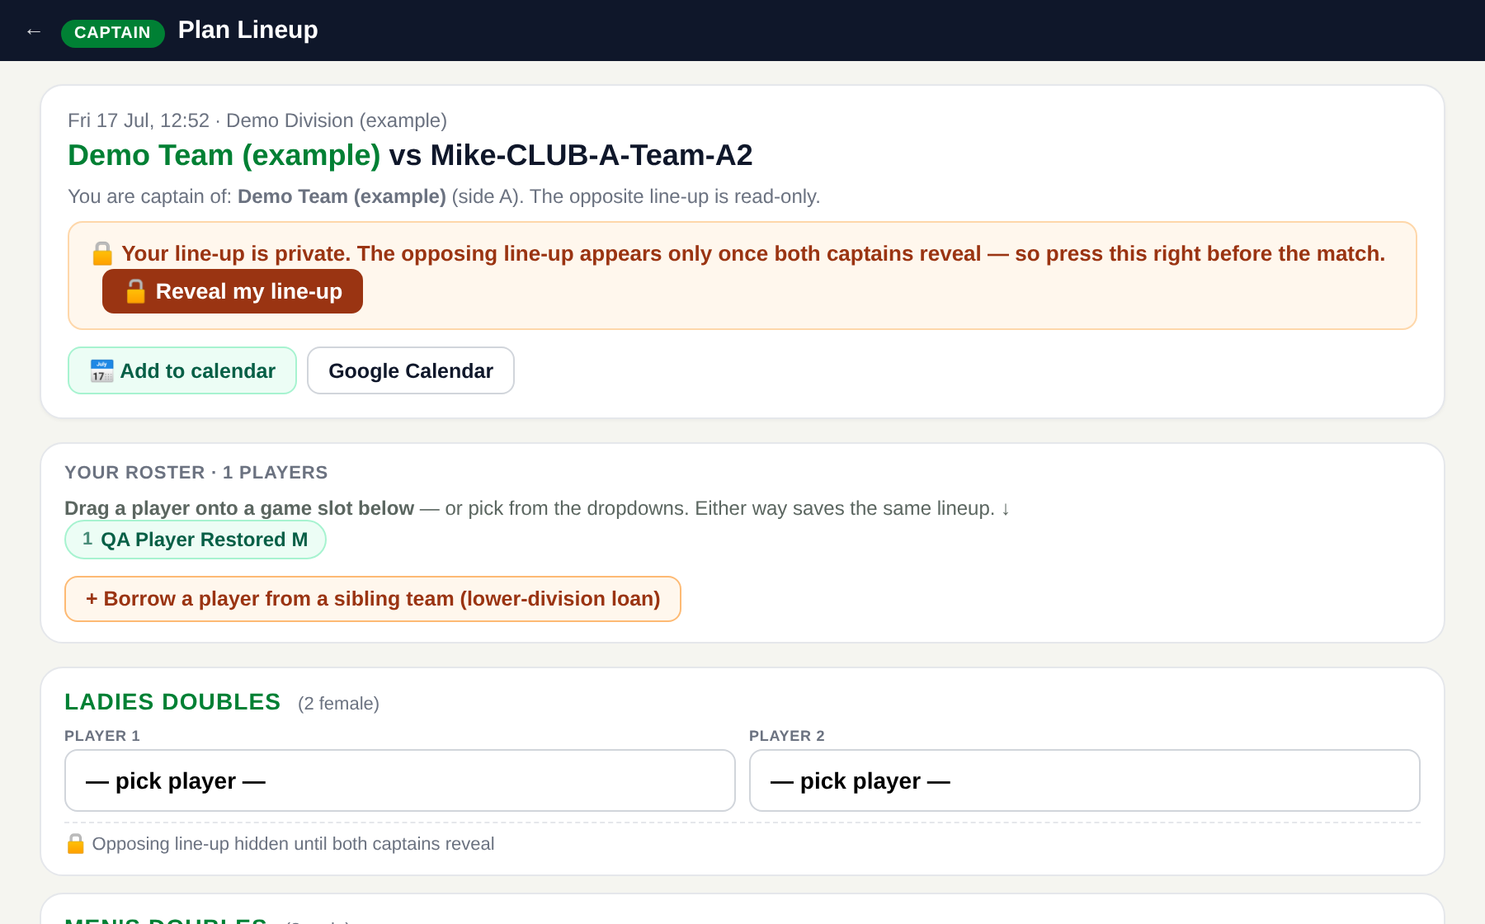
Task: Borrow a player from a sibling team
Action: click(x=373, y=599)
